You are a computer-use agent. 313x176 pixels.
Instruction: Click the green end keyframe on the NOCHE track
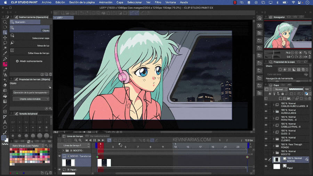247,157
